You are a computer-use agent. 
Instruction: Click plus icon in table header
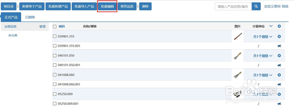[x=279, y=27]
